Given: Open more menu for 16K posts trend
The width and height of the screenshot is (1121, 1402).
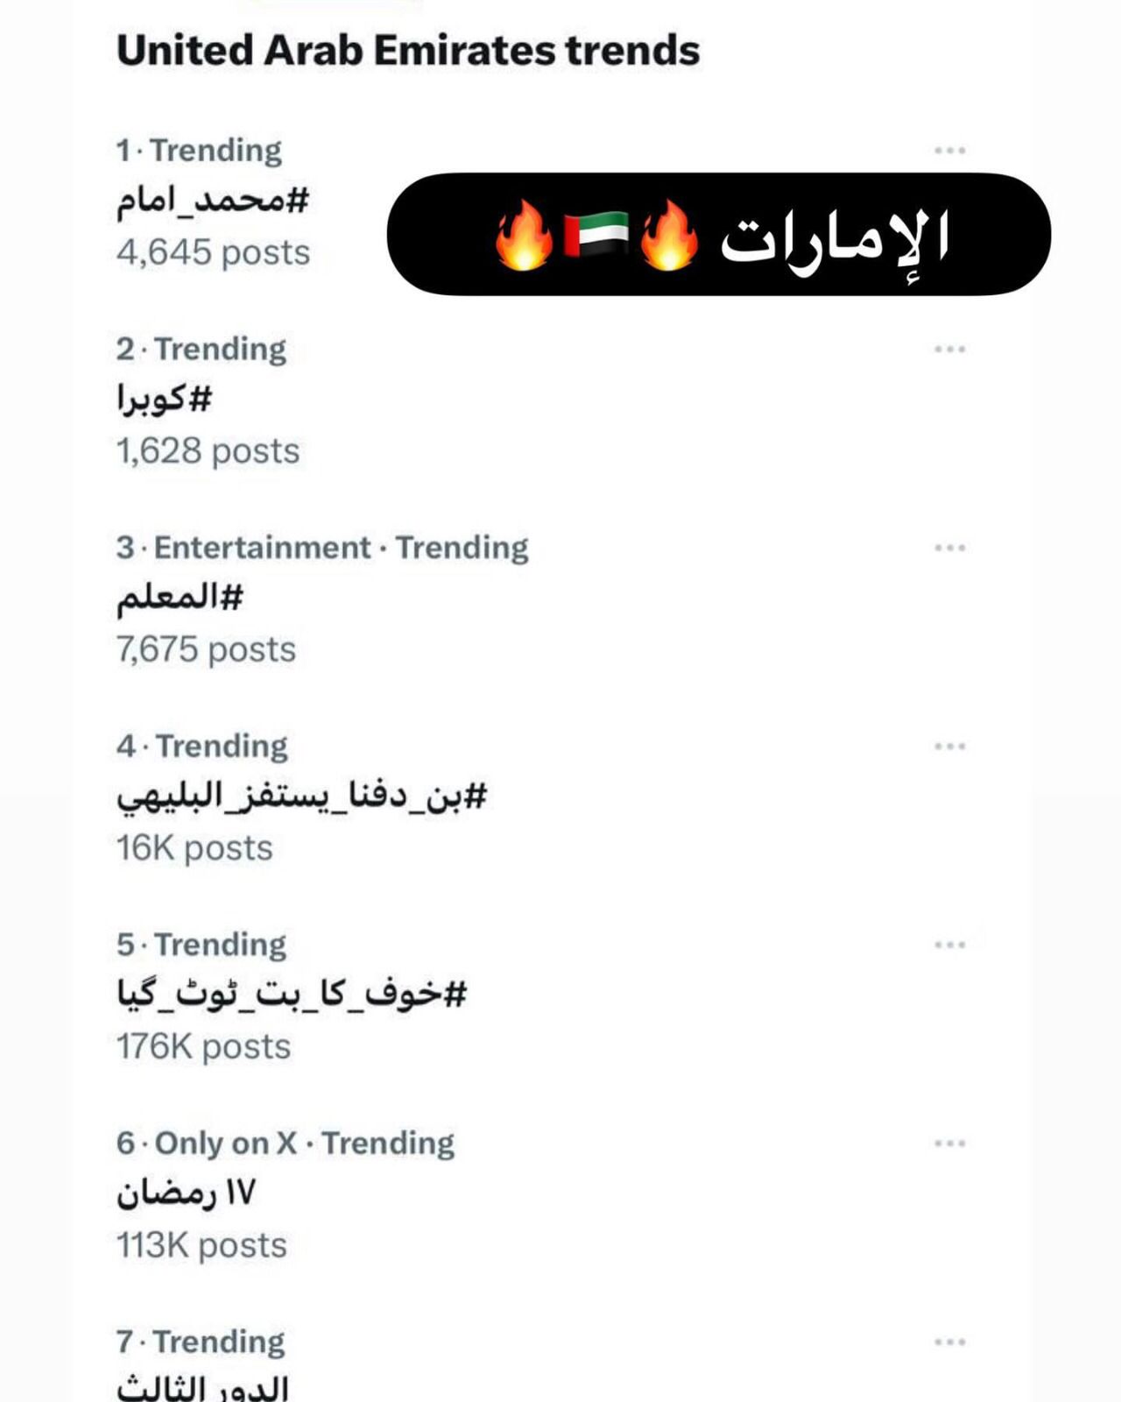Looking at the screenshot, I should coord(949,747).
